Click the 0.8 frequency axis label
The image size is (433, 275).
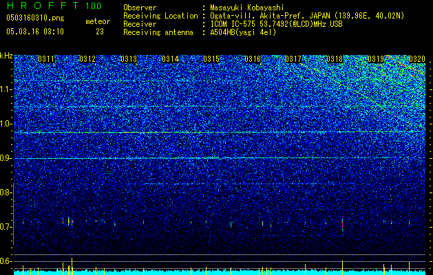pos(6,192)
